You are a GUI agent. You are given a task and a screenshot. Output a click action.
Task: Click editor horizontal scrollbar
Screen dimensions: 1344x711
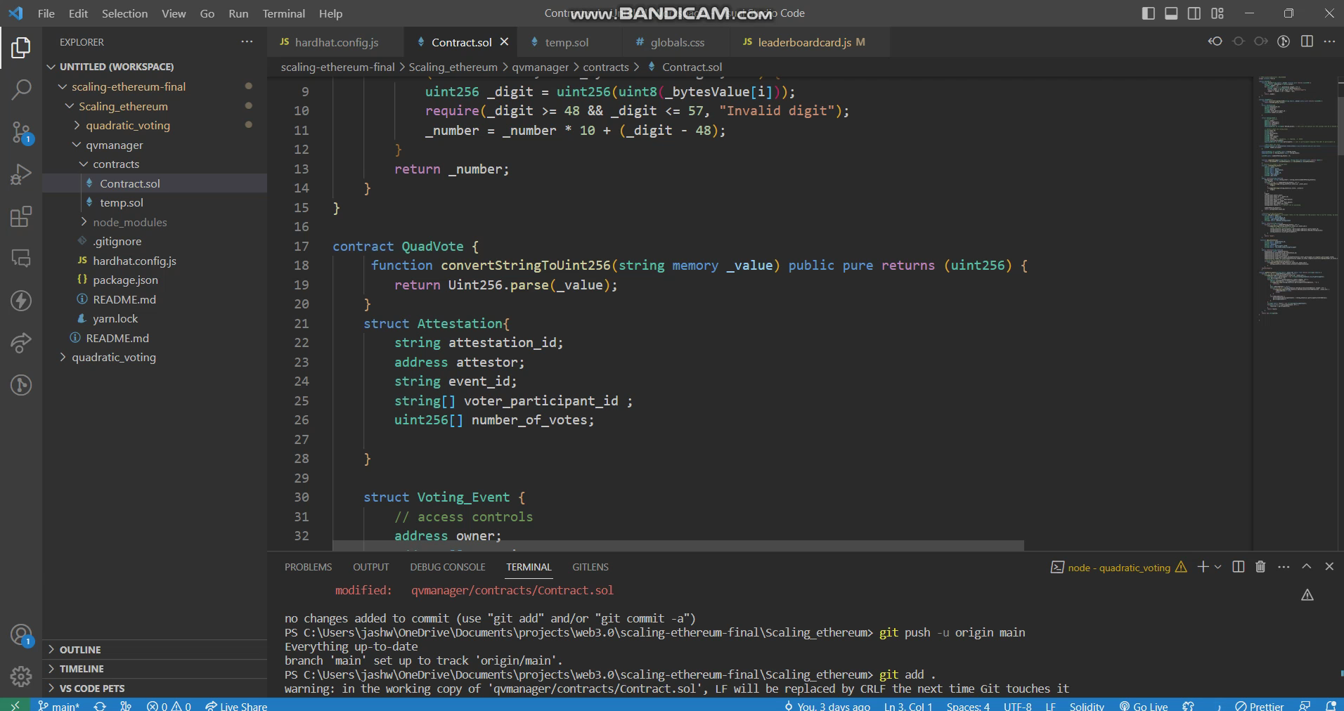pos(678,546)
